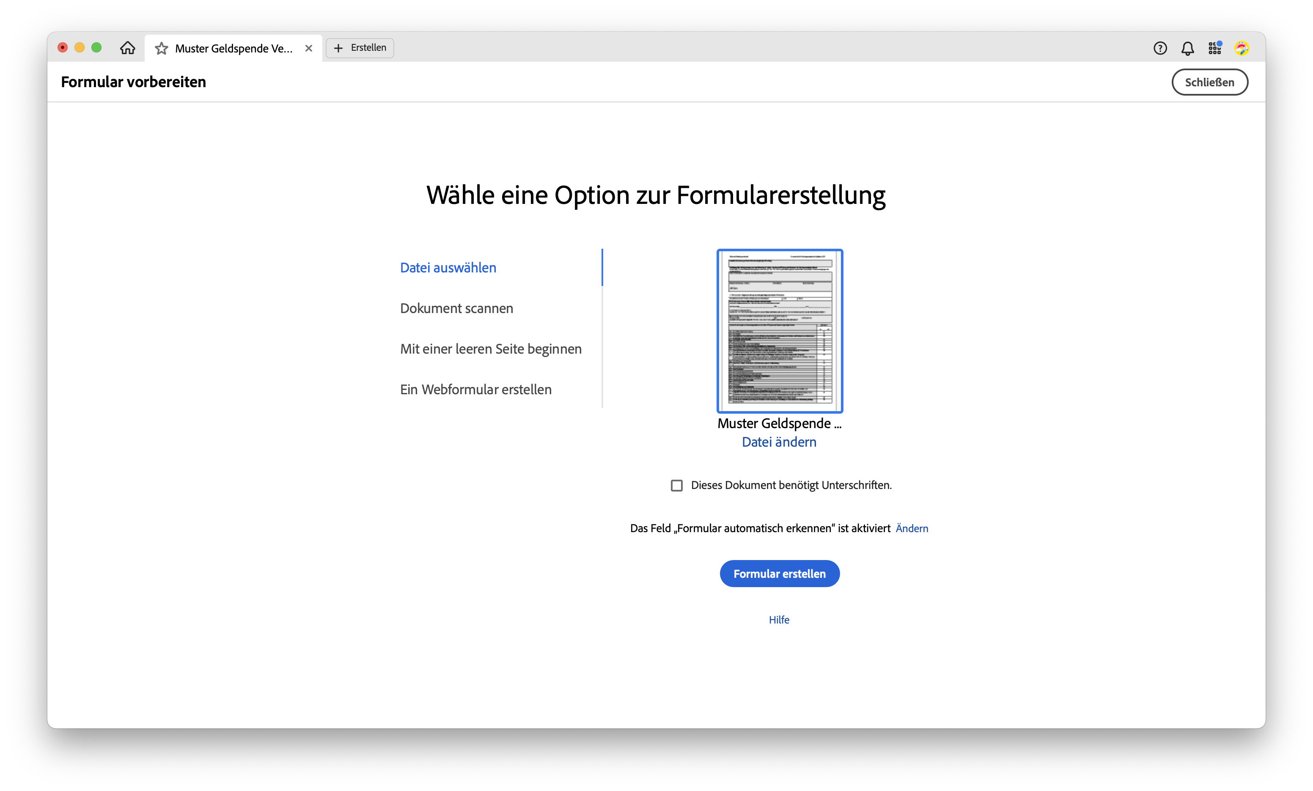This screenshot has width=1313, height=791.
Task: Go to the Home icon
Action: pyautogui.click(x=127, y=48)
